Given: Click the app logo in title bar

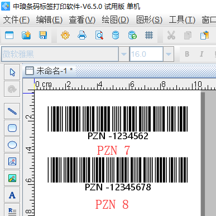Looking at the screenshot, I should 6,6.
